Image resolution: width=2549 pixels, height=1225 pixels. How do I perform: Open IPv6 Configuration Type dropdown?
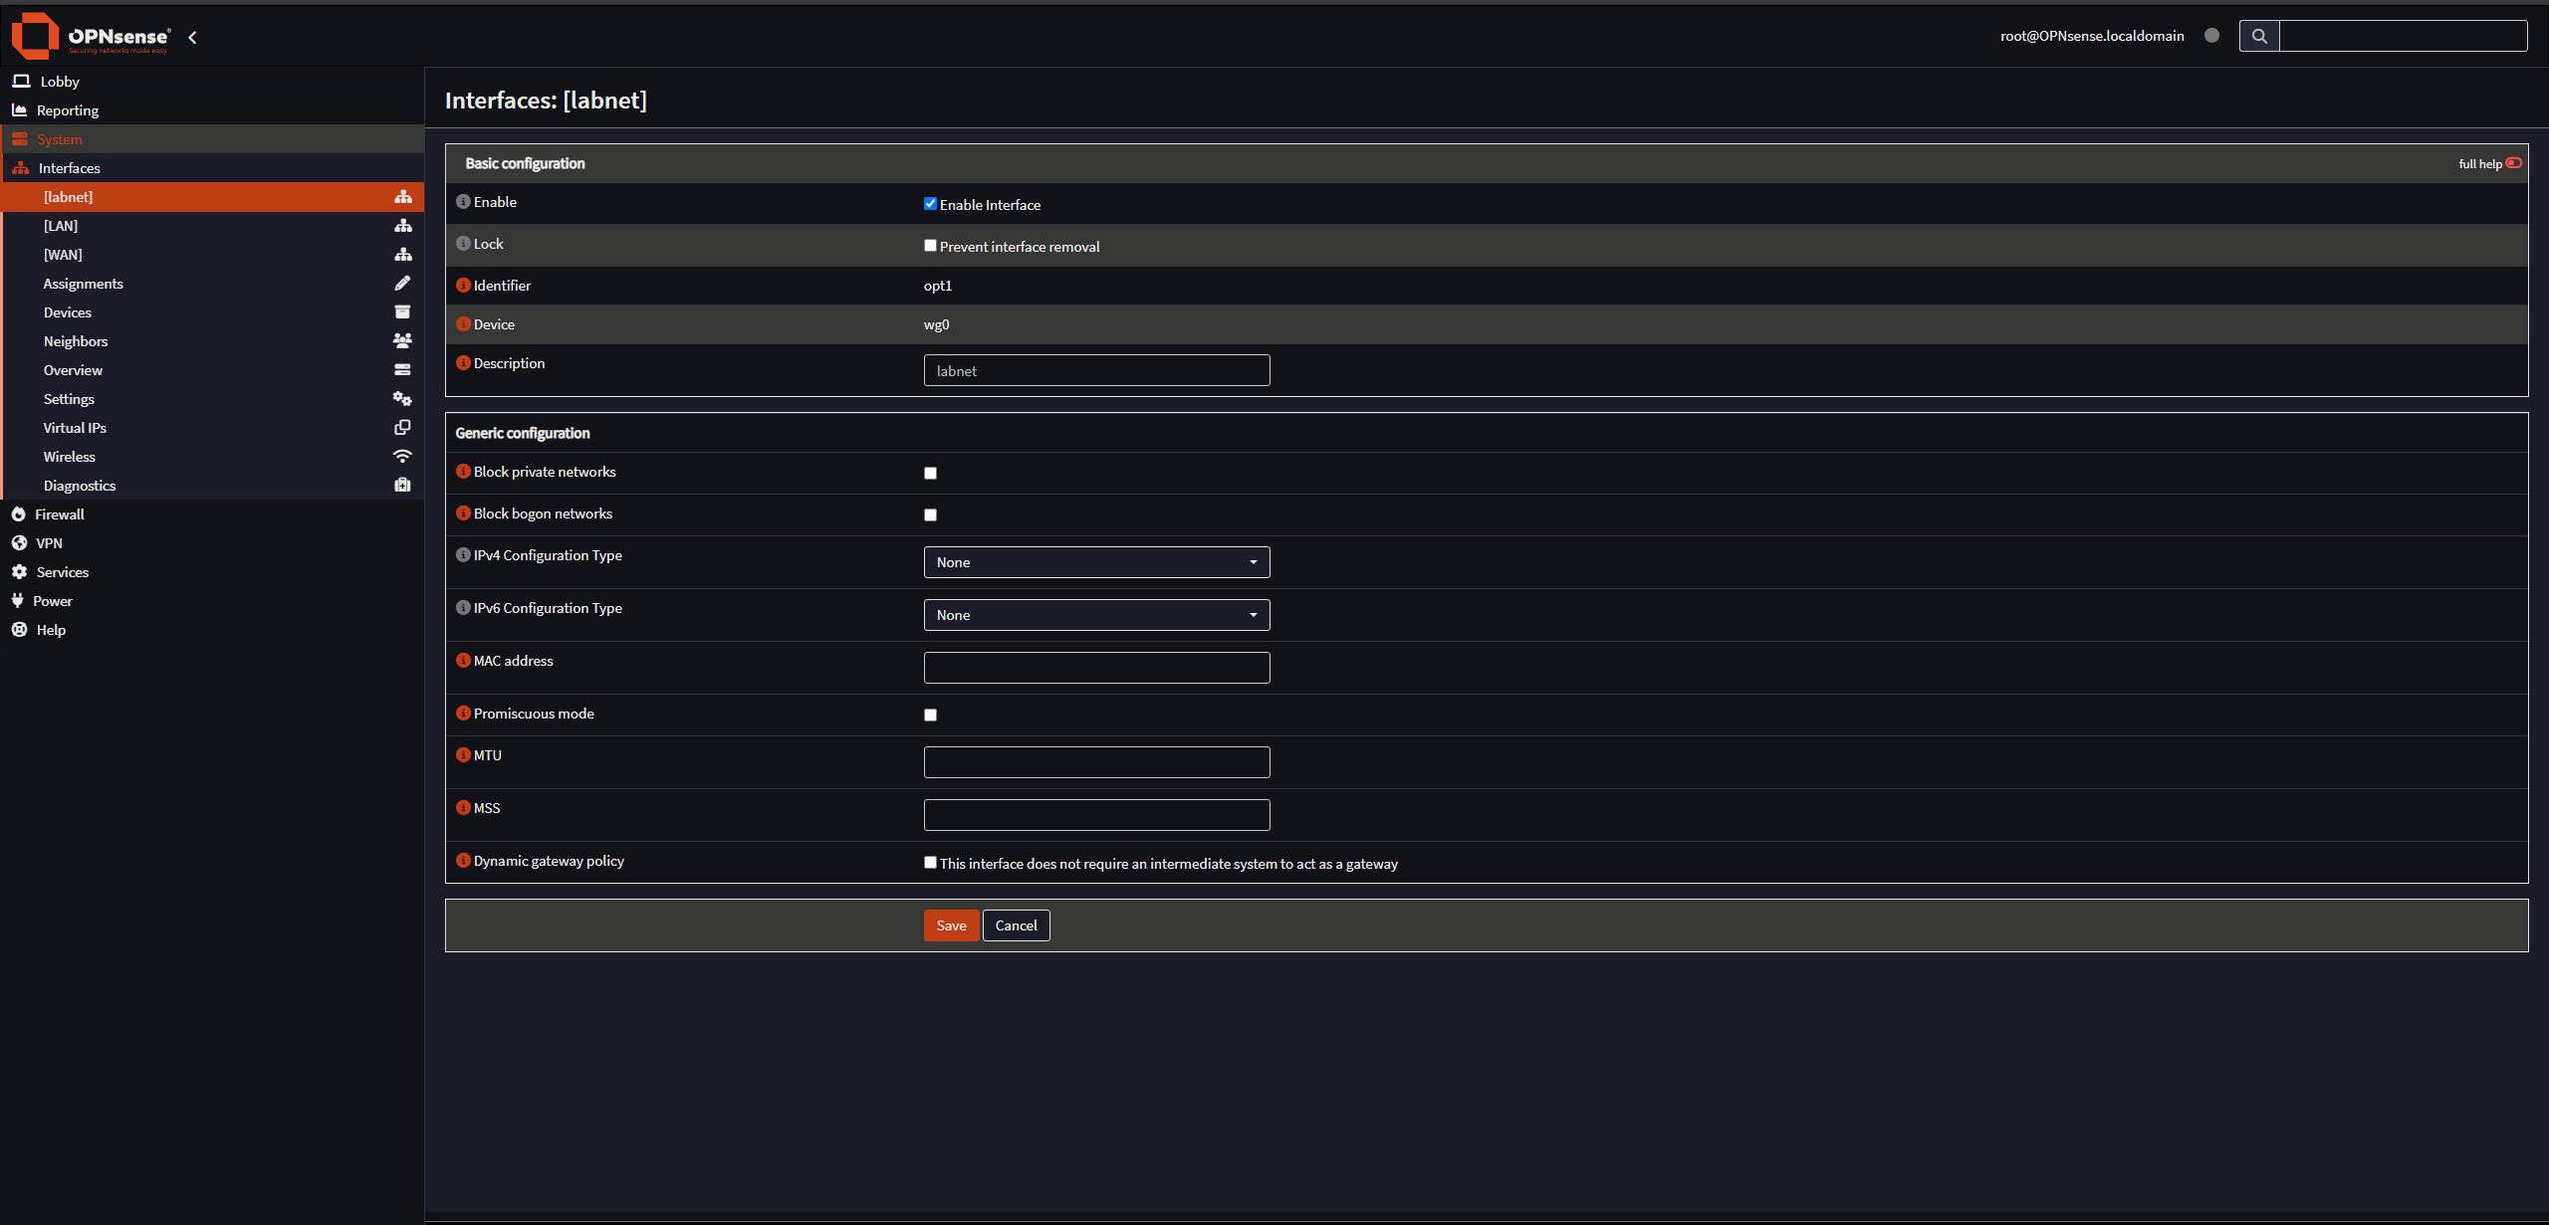pyautogui.click(x=1096, y=615)
